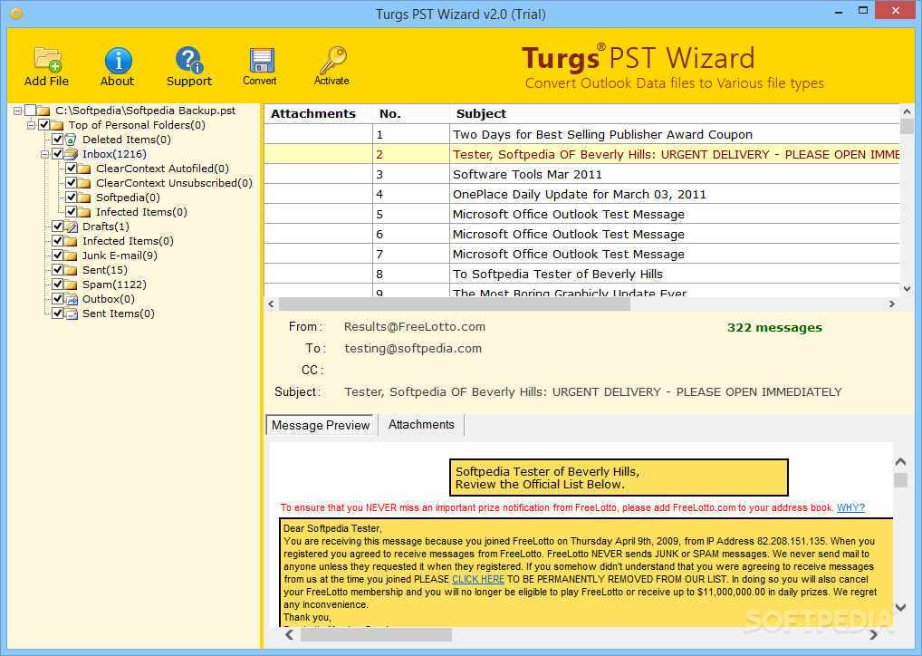Click email list horizontal scroll left arrow
This screenshot has height=656, width=922.
tap(271, 304)
